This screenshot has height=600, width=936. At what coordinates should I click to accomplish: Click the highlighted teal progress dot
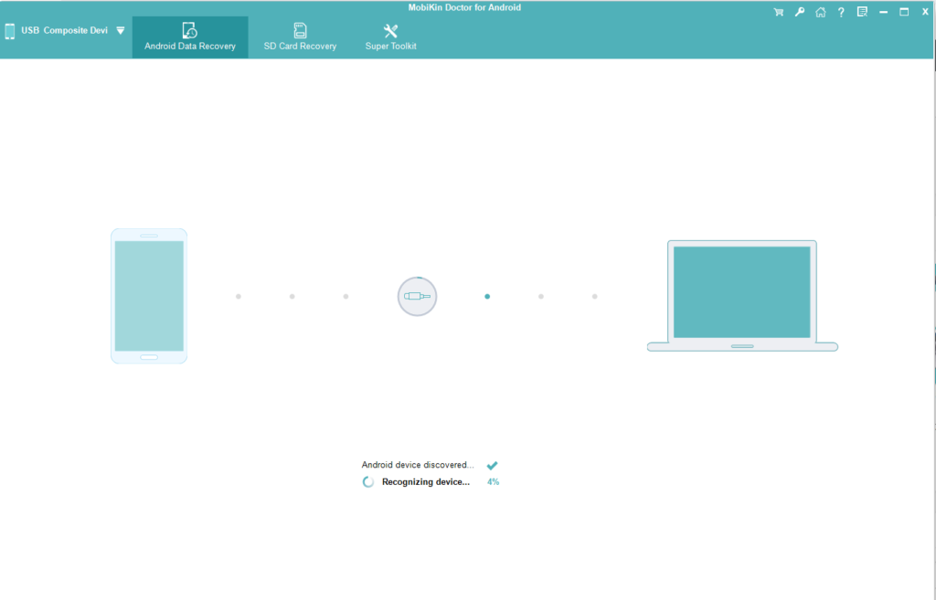(x=487, y=297)
